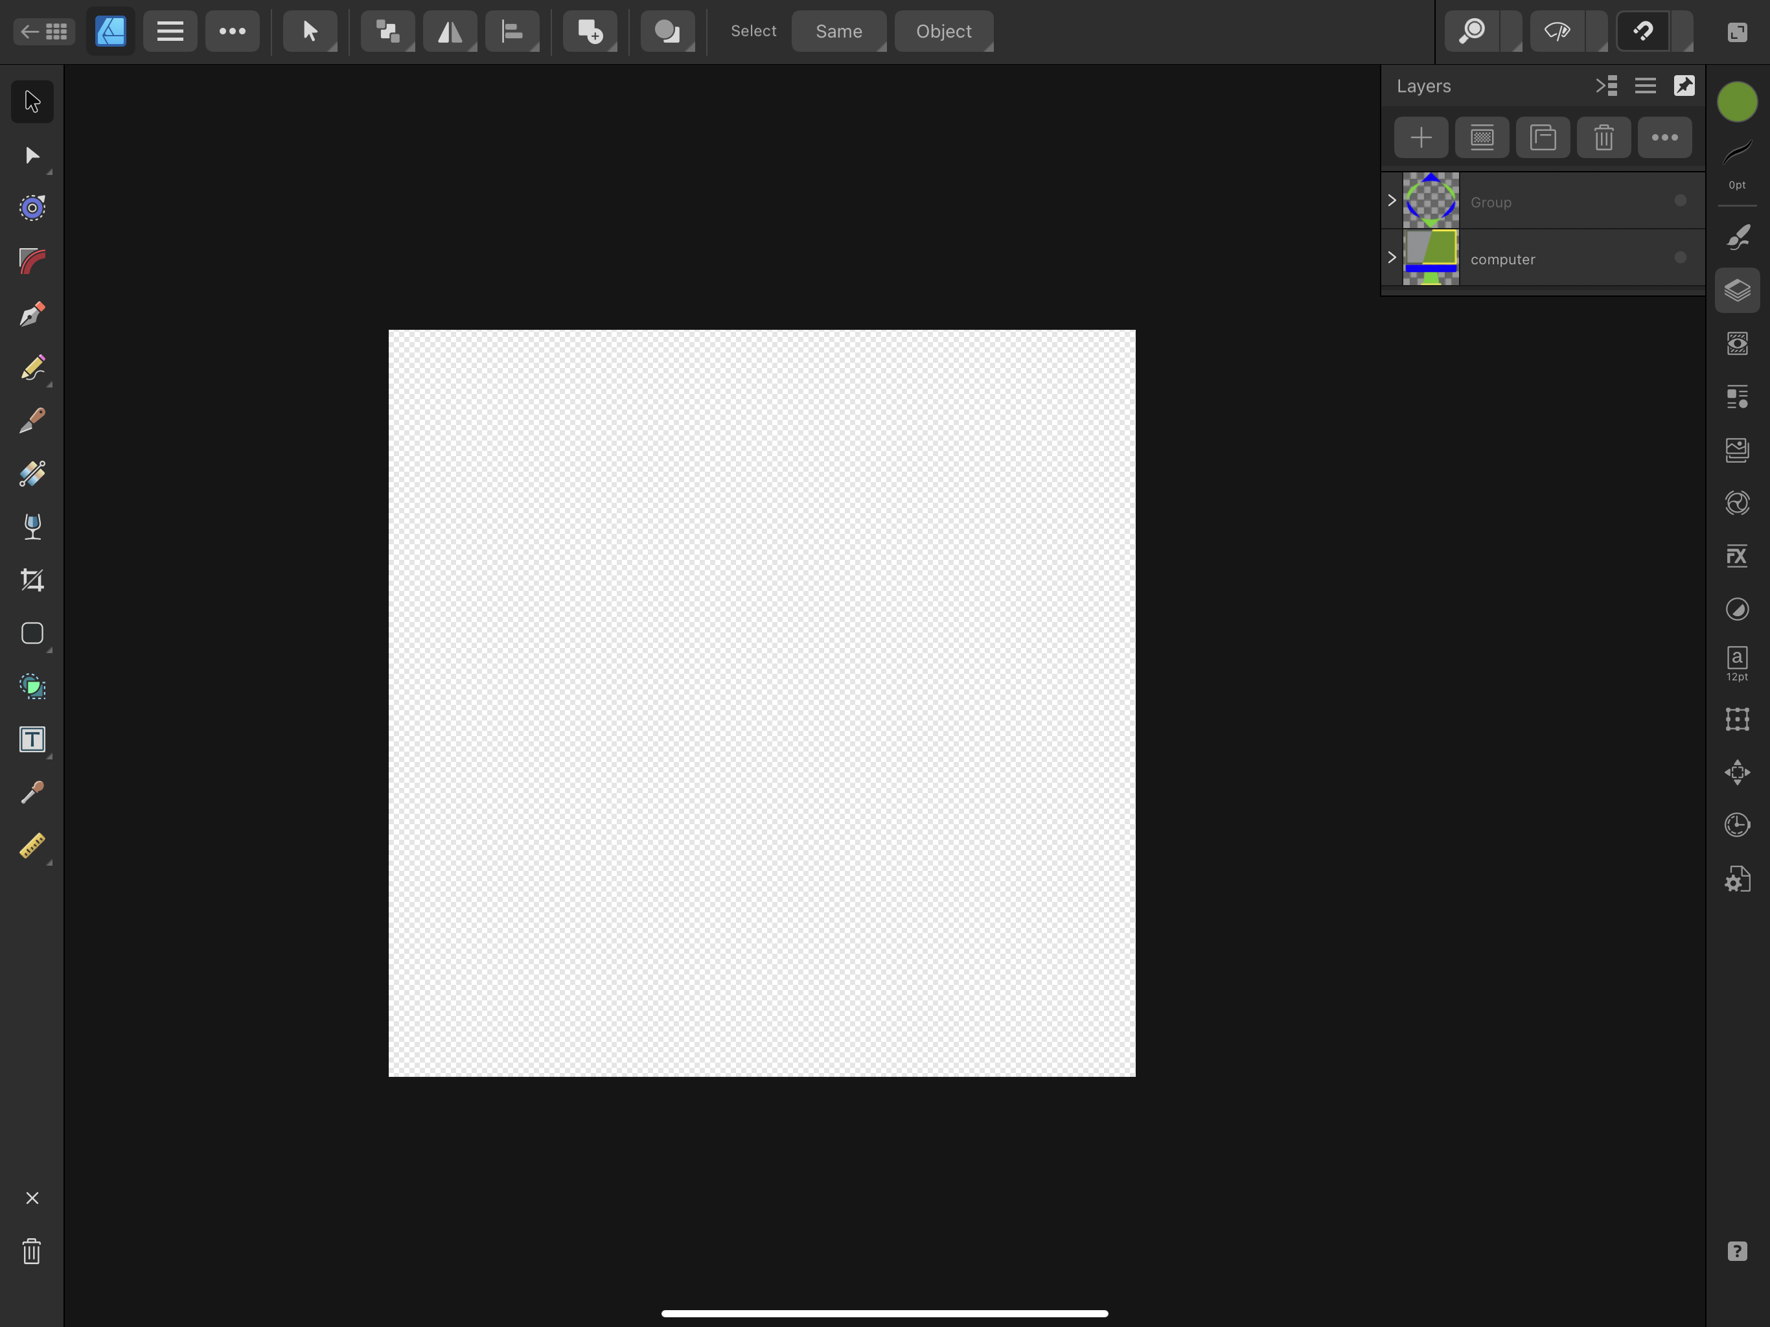The height and width of the screenshot is (1327, 1770).
Task: Open the FX effects panel
Action: point(1736,555)
